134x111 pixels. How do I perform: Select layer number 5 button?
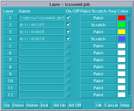(10, 46)
